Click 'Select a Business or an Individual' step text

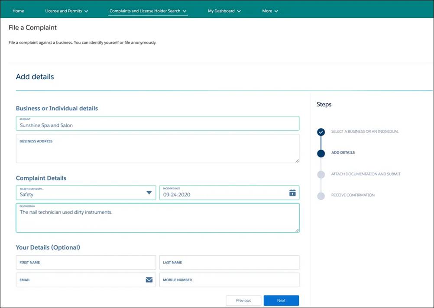365,132
